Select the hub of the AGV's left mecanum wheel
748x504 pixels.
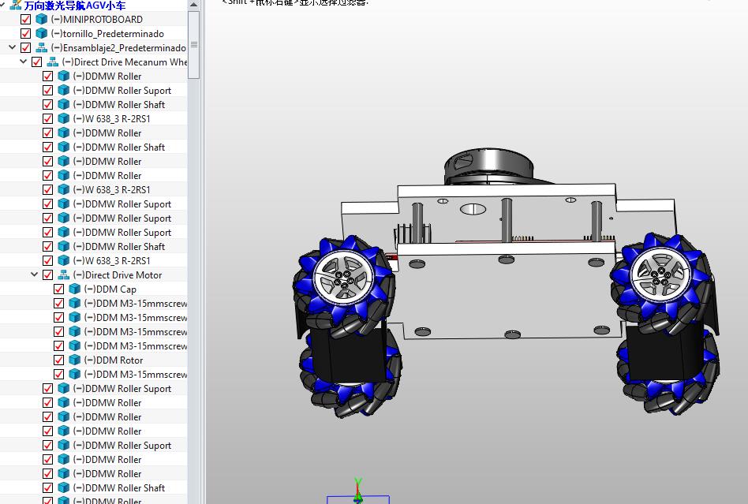pyautogui.click(x=342, y=278)
